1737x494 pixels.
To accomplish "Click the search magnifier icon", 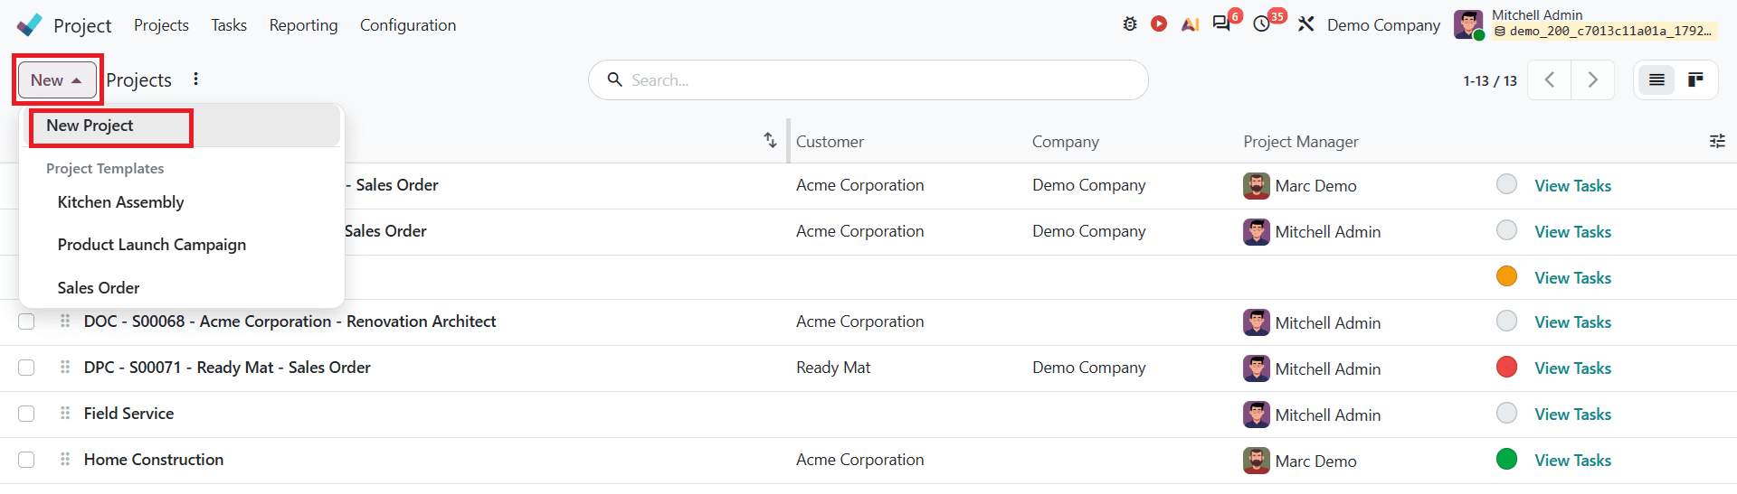I will (x=614, y=79).
